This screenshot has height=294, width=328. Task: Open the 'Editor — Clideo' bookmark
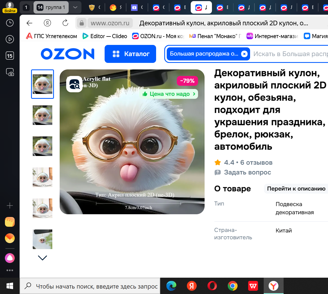(x=105, y=36)
